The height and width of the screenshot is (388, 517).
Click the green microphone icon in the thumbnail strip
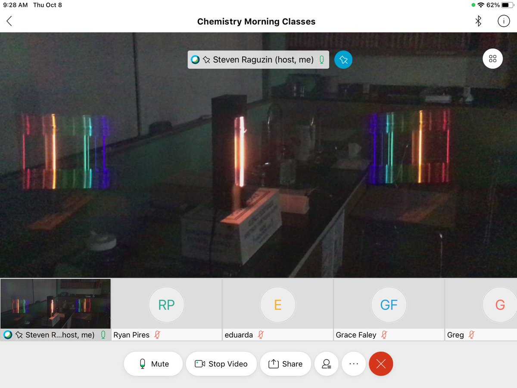point(103,335)
